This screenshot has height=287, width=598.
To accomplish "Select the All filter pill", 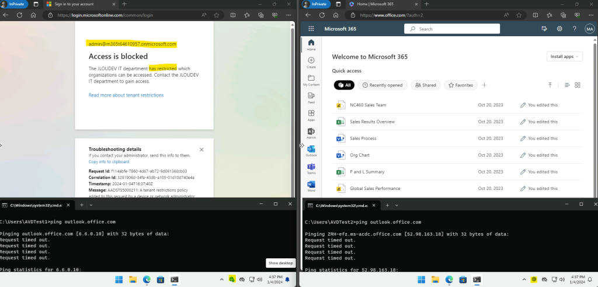I will pyautogui.click(x=344, y=85).
